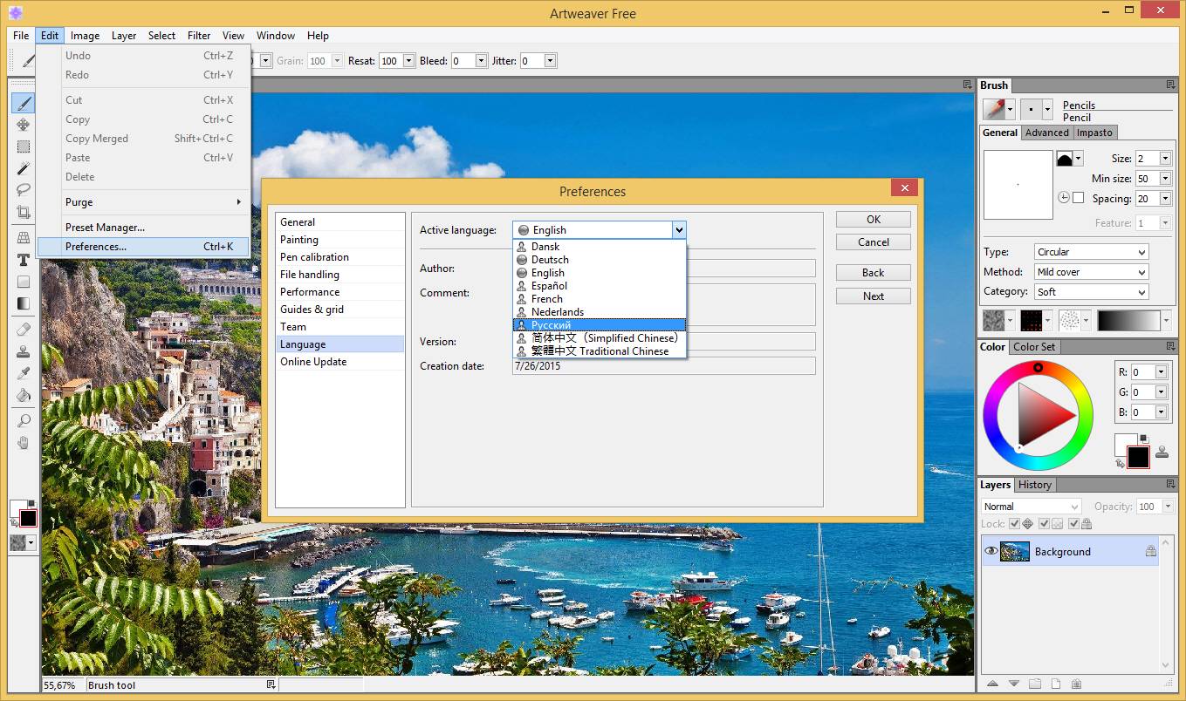Image resolution: width=1186 pixels, height=701 pixels.
Task: Open the Bleed value dropdown in options bar
Action: click(x=481, y=61)
